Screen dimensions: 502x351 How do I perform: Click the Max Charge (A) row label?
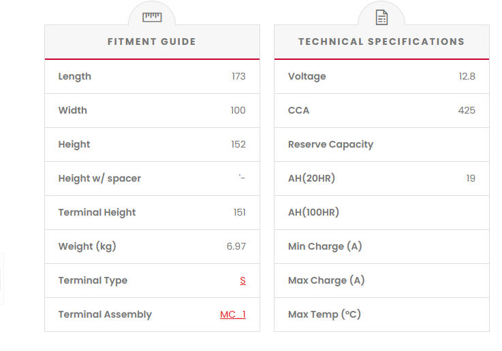(x=326, y=280)
